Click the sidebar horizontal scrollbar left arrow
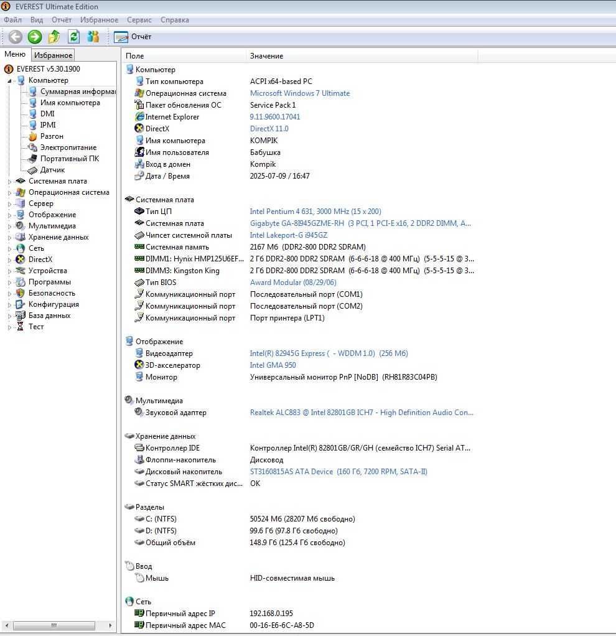616x636 pixels. tap(7, 625)
